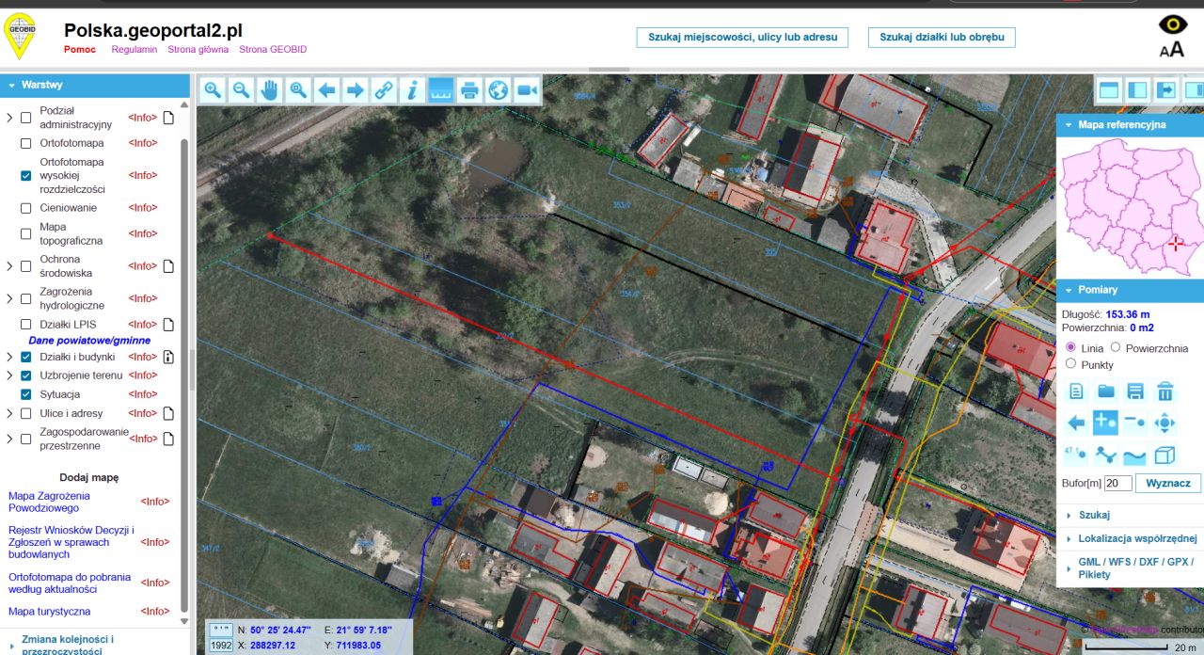Open the print map tool
This screenshot has width=1204, height=655.
pos(469,90)
